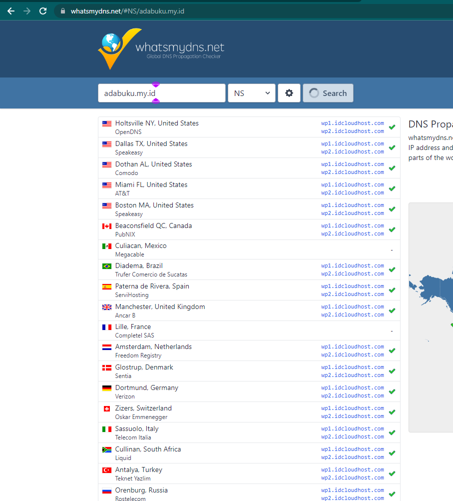
Task: Click the Sassuolo, Italy row name
Action: [x=137, y=428]
